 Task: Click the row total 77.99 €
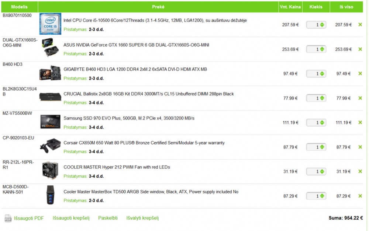[x=343, y=98]
